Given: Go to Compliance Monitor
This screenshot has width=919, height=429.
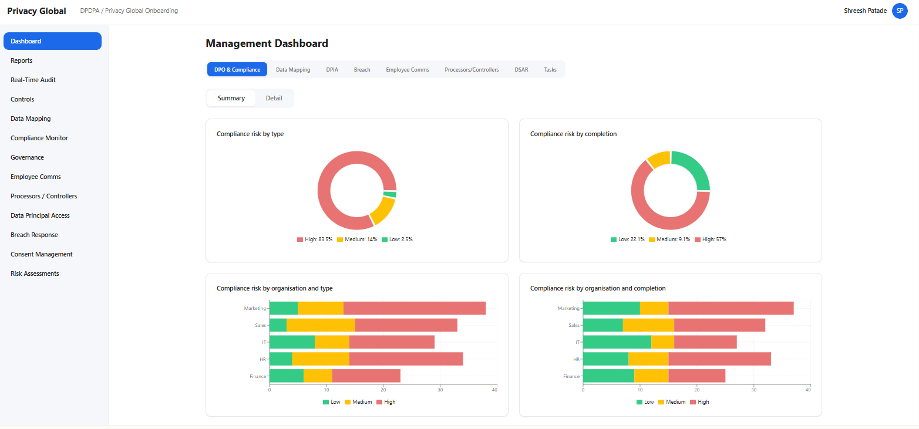Looking at the screenshot, I should [x=39, y=138].
